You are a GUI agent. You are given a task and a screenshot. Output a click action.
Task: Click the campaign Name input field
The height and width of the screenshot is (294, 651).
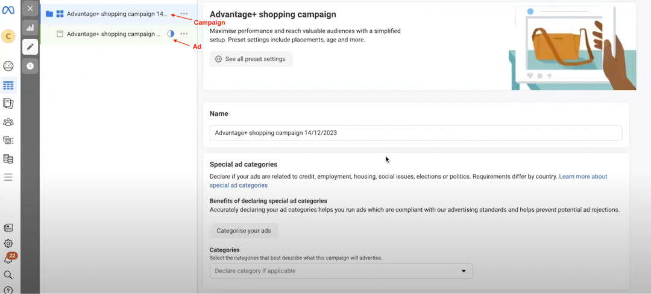[x=415, y=133]
